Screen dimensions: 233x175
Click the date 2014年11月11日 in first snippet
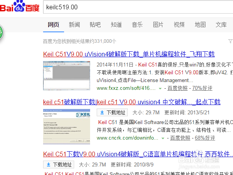115,65
